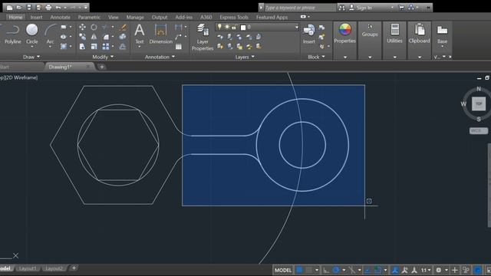Open the Circle tool dropdown arrow
The image size is (491, 276).
(x=32, y=47)
